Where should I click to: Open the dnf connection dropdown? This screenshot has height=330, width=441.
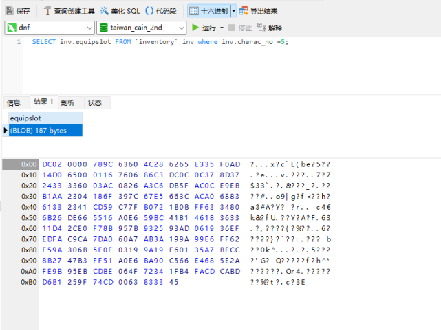point(50,27)
